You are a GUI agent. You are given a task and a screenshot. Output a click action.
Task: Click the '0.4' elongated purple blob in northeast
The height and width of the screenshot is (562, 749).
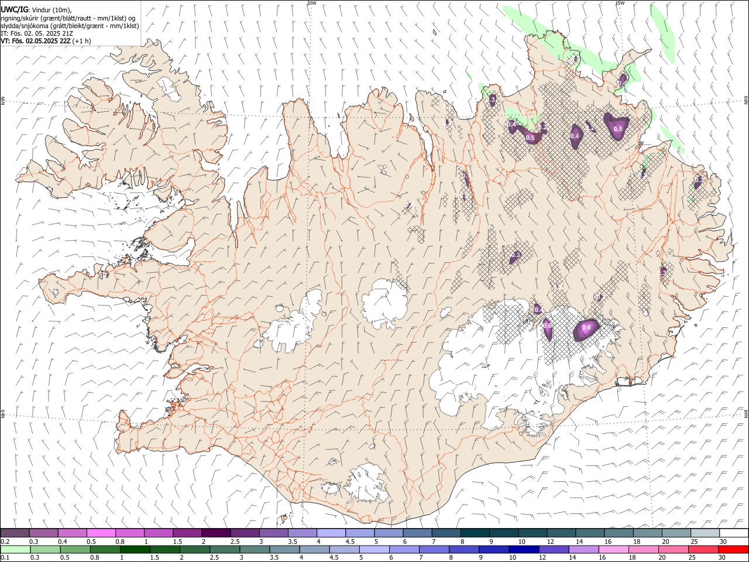576,136
